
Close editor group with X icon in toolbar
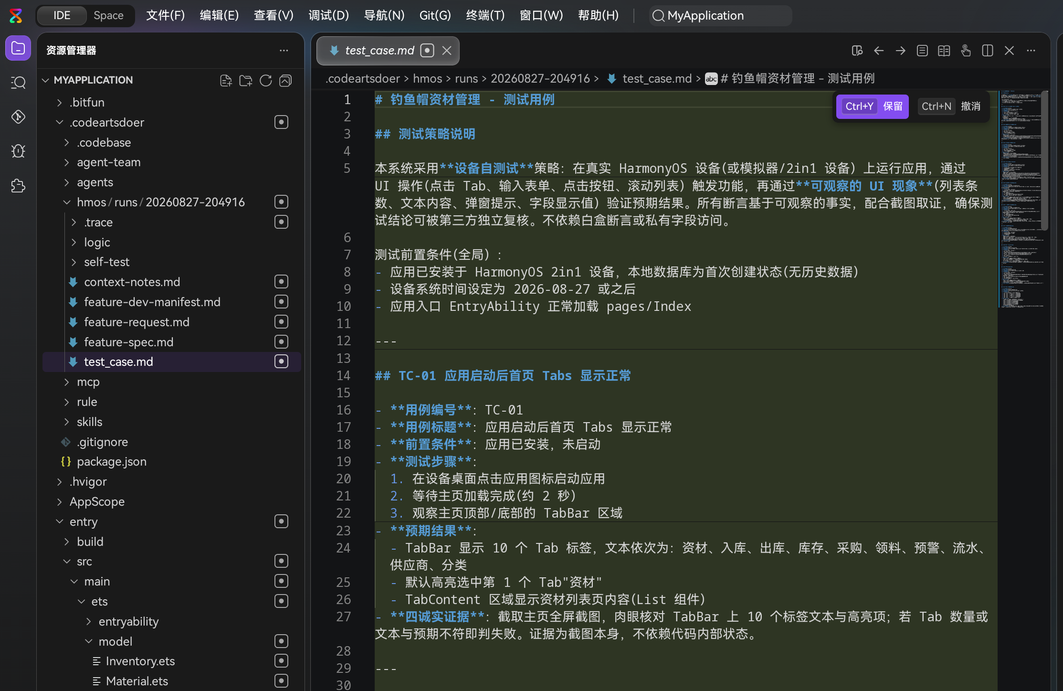click(x=1009, y=51)
